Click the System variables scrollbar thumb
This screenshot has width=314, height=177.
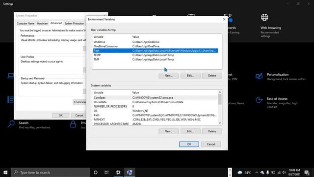(220, 99)
